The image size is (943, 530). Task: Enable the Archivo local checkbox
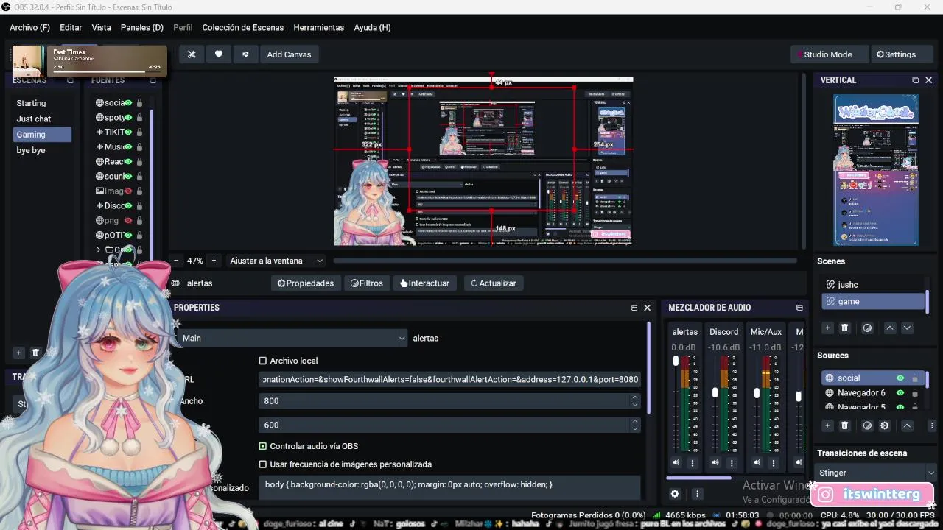coord(262,361)
